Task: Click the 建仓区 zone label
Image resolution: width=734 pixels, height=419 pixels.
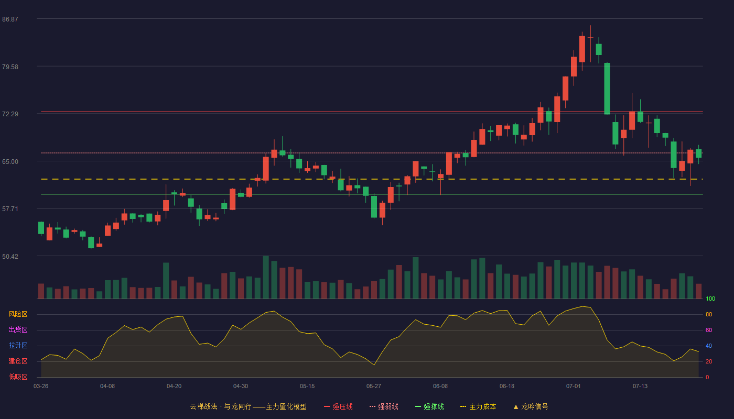Action: point(18,361)
